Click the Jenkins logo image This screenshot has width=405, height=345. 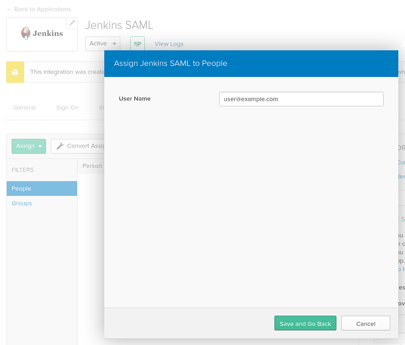tap(42, 33)
